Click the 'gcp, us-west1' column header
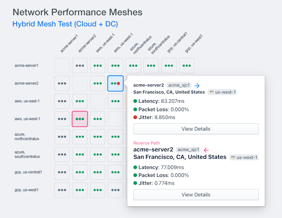 tap(194, 44)
